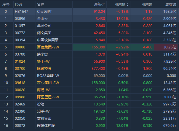
Task: Click the 名称 column header
Action: coord(41,4)
